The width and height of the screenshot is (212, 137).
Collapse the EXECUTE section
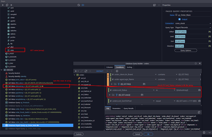pyautogui.click(x=2, y=70)
